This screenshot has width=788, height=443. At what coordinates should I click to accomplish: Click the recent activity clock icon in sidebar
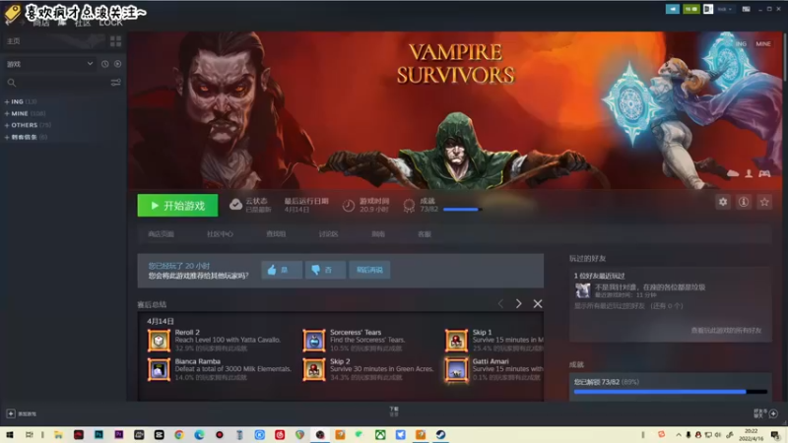point(105,64)
